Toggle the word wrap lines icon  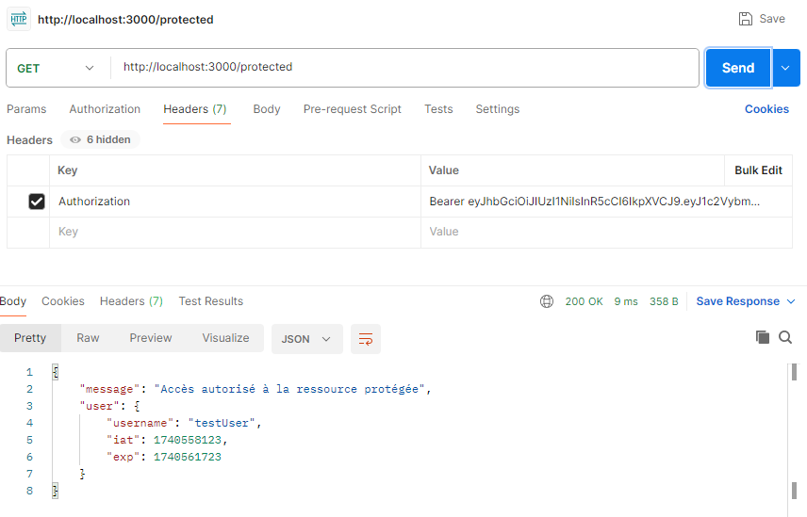(366, 339)
